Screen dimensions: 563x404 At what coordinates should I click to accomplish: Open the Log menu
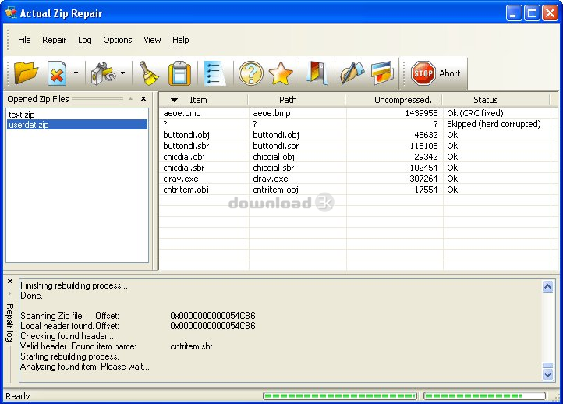click(85, 40)
